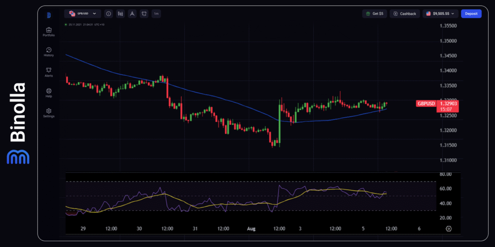Click the chart settings gear on time axis
495x247 pixels.
[x=449, y=228]
